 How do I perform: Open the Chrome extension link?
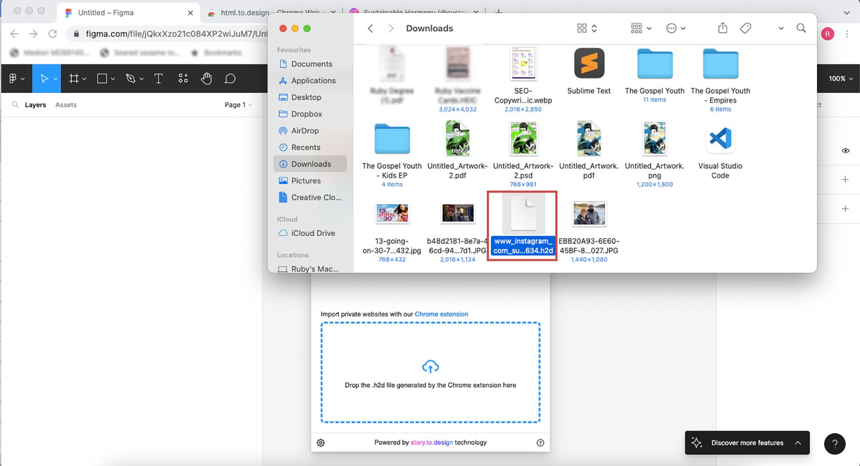[x=441, y=314]
